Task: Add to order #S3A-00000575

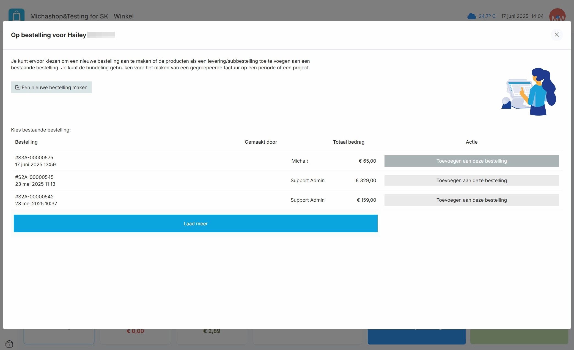Action: tap(471, 161)
